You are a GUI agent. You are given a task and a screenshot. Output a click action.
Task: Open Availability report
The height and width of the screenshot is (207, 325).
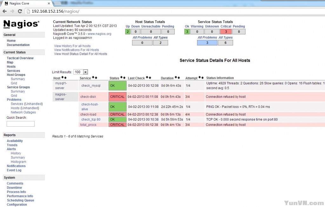pos(15,141)
